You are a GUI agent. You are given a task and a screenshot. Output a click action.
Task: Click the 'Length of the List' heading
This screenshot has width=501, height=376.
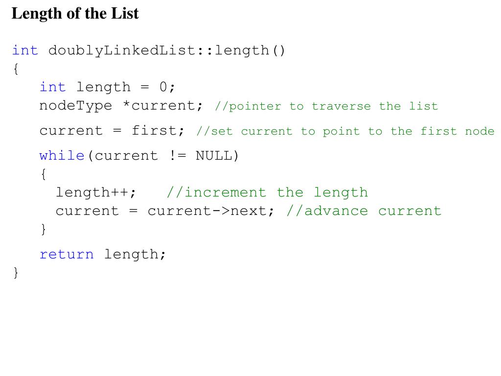coord(75,14)
